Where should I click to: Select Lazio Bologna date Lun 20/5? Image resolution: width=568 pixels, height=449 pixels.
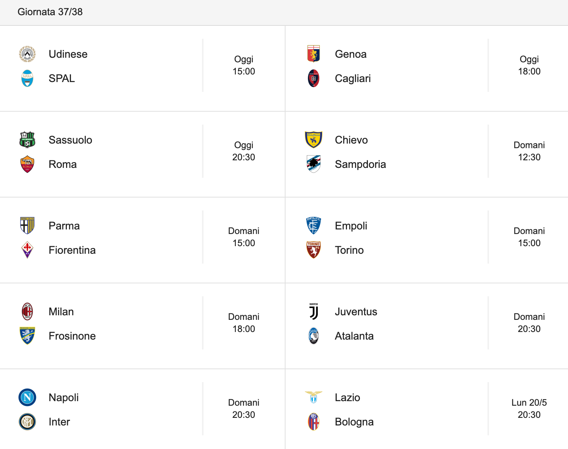(x=529, y=403)
